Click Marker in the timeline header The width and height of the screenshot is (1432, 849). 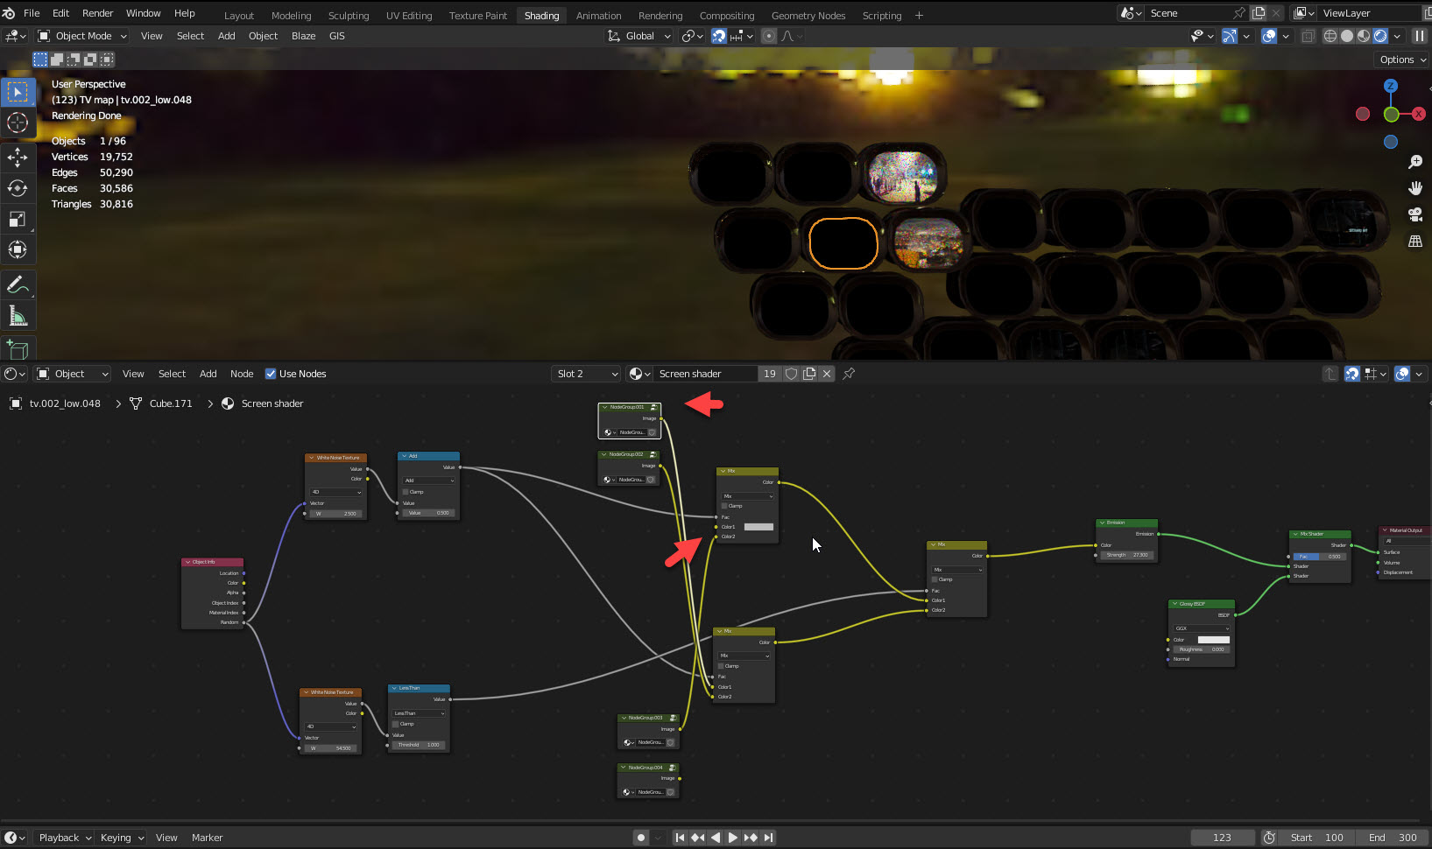click(x=207, y=838)
